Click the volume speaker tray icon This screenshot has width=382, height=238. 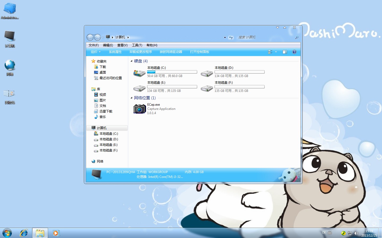click(x=356, y=233)
